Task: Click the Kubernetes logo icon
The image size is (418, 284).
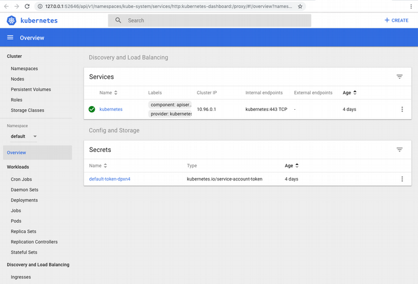Action: 12,20
